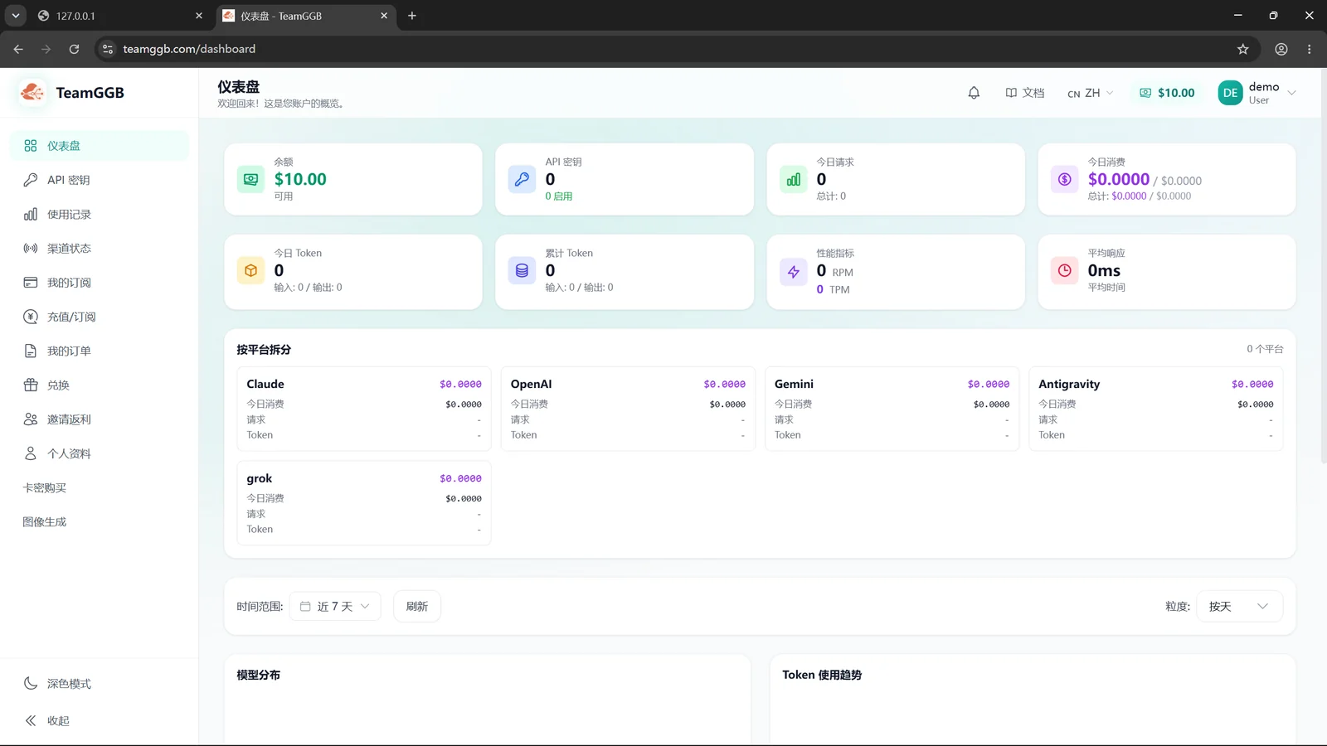
Task: Open API 密钥 sidebar item
Action: coord(100,180)
